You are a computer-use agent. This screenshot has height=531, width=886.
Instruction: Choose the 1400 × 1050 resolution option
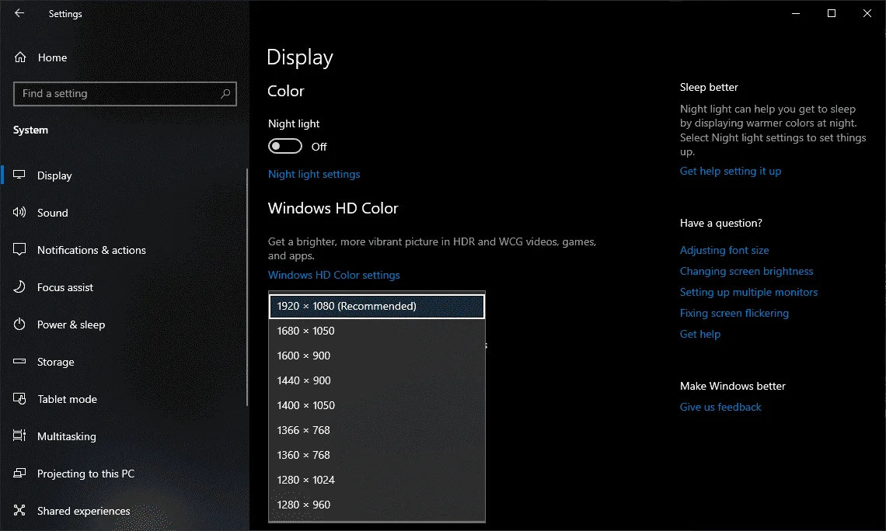pos(377,405)
